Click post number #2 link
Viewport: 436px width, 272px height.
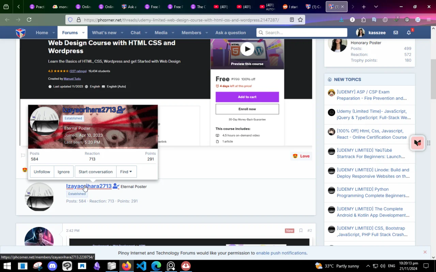pyautogui.click(x=309, y=231)
